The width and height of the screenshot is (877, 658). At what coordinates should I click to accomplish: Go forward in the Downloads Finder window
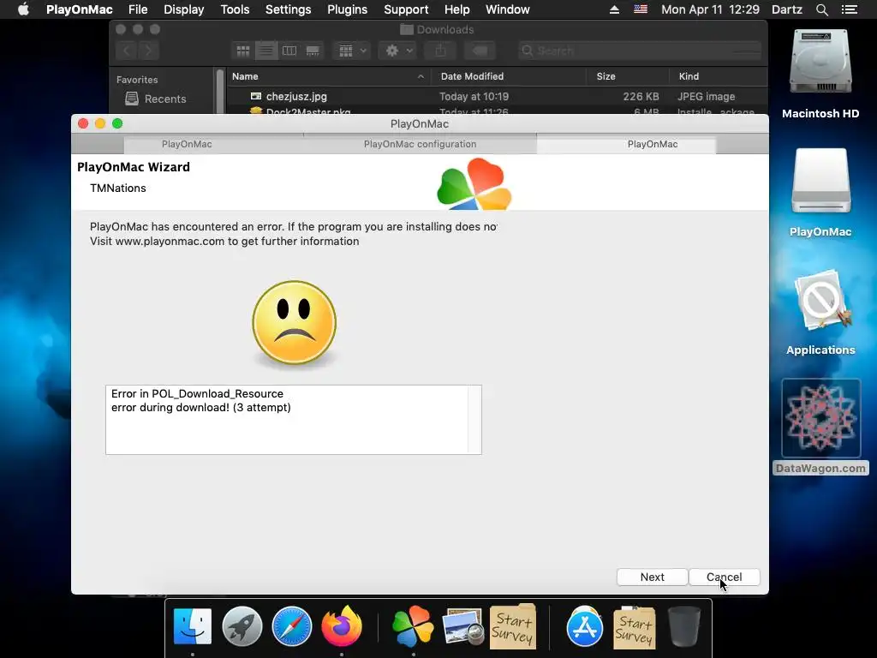click(x=148, y=51)
